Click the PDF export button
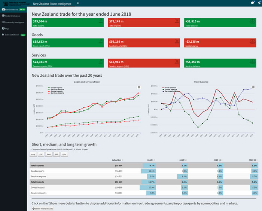 (57, 154)
